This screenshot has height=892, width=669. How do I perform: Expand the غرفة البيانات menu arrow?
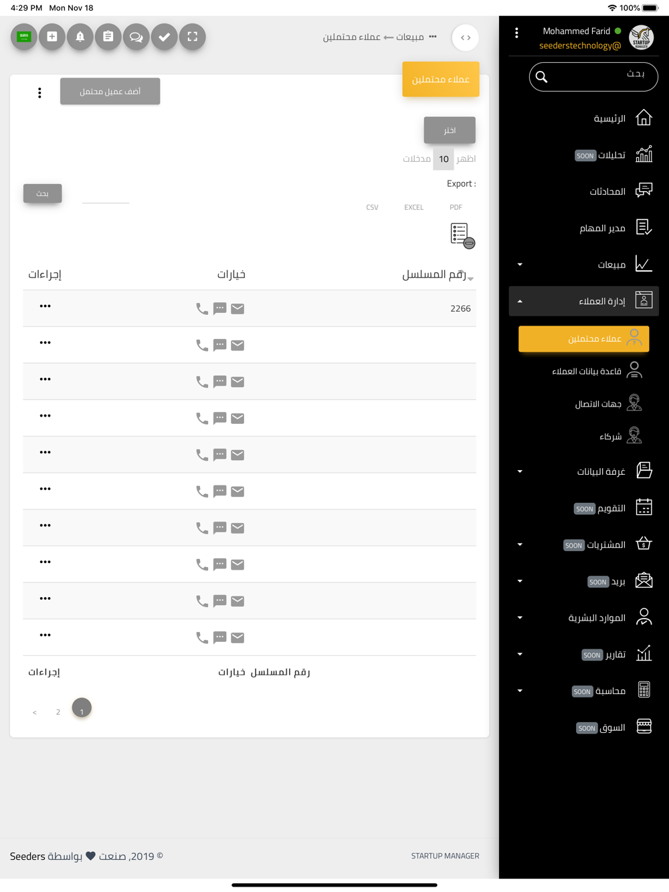(520, 471)
